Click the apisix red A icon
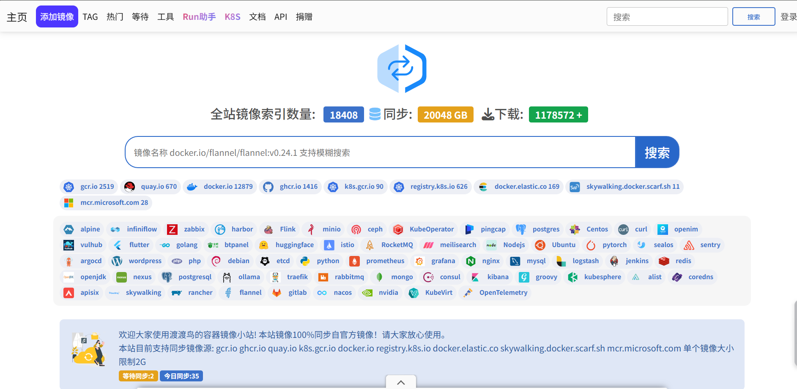Viewport: 797px width, 389px height. pos(68,293)
